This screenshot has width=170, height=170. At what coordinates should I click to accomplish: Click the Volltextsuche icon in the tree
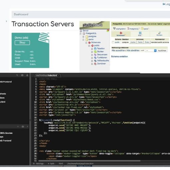95,61
